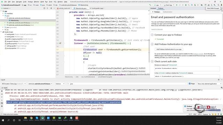Click the Debug app bug icon

(186, 5)
